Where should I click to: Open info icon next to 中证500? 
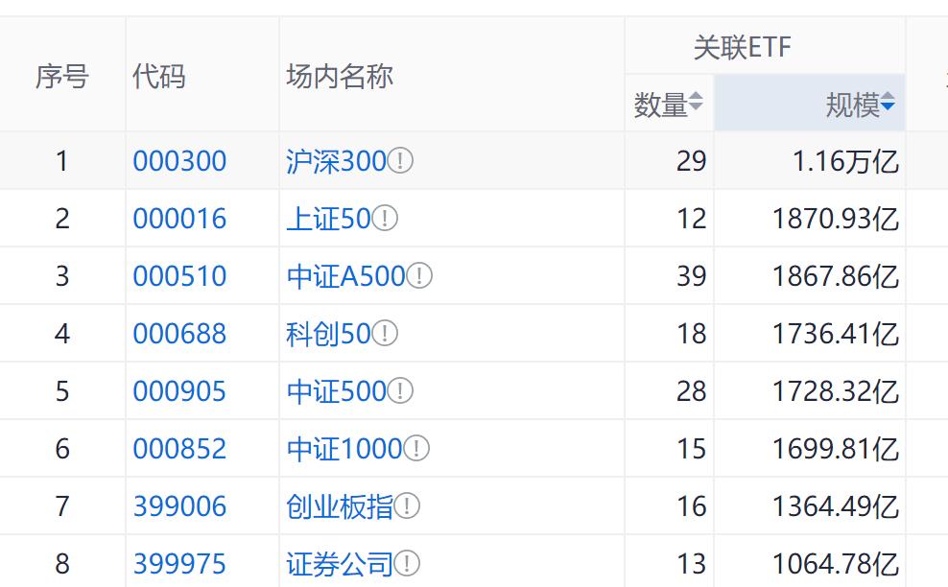coord(400,391)
